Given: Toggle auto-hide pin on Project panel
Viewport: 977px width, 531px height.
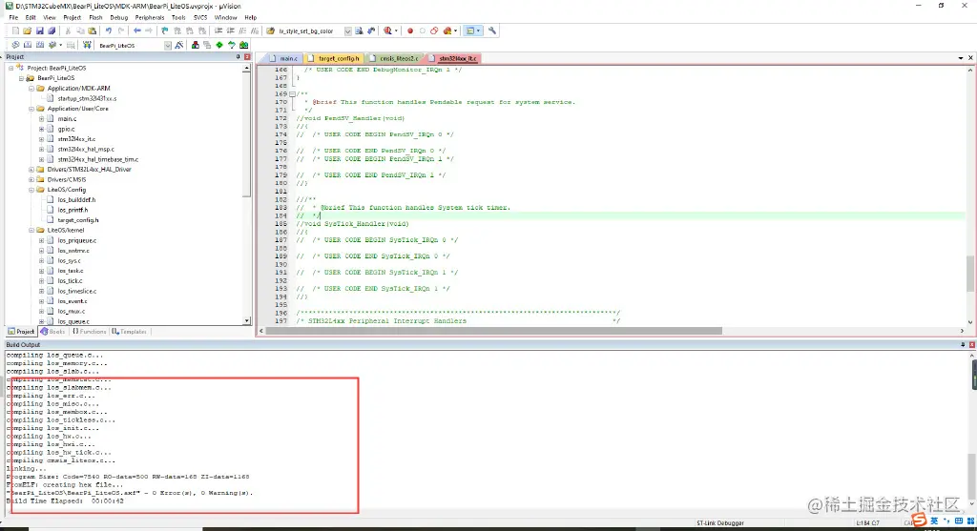Looking at the screenshot, I should [x=238, y=56].
